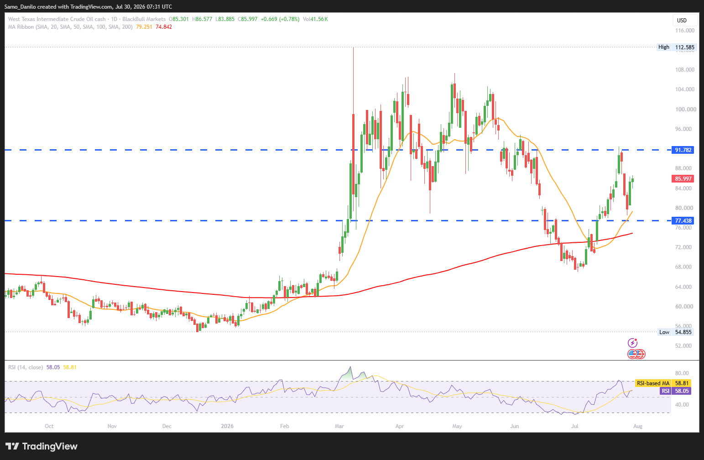Click the blue 77.438 price level label
Screen dimensions: 704x460
click(x=683, y=221)
